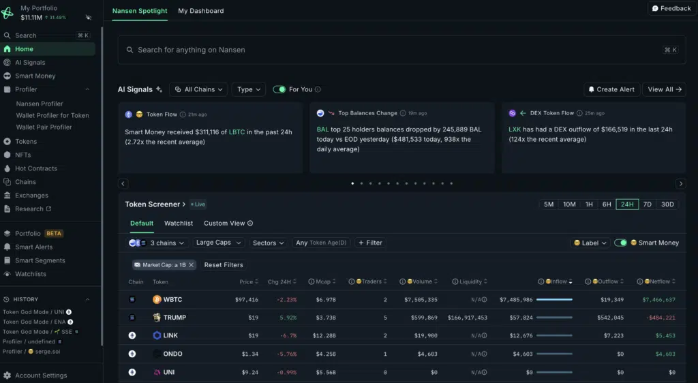Select the 7D timeframe
The height and width of the screenshot is (383, 698).
[x=648, y=204]
